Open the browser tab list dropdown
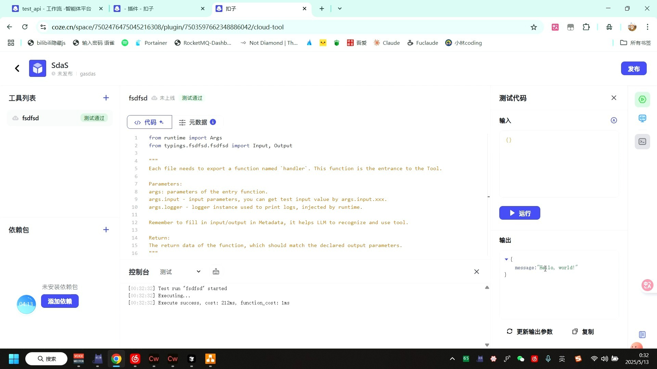The image size is (657, 369). tap(339, 9)
